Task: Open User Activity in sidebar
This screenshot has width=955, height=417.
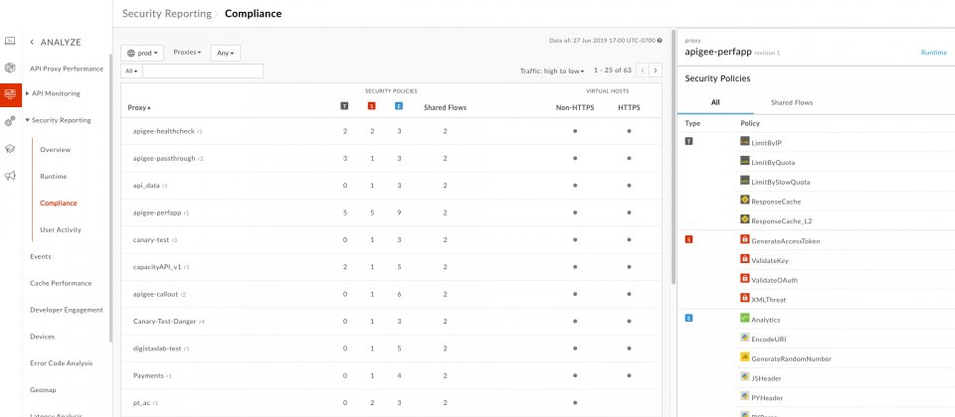Action: (61, 229)
